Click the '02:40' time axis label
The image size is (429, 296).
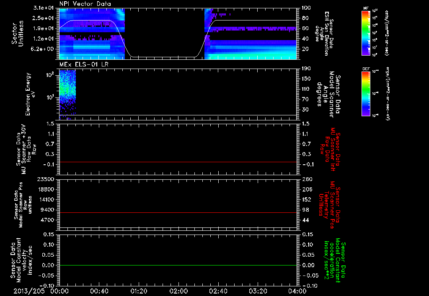(x=218, y=291)
